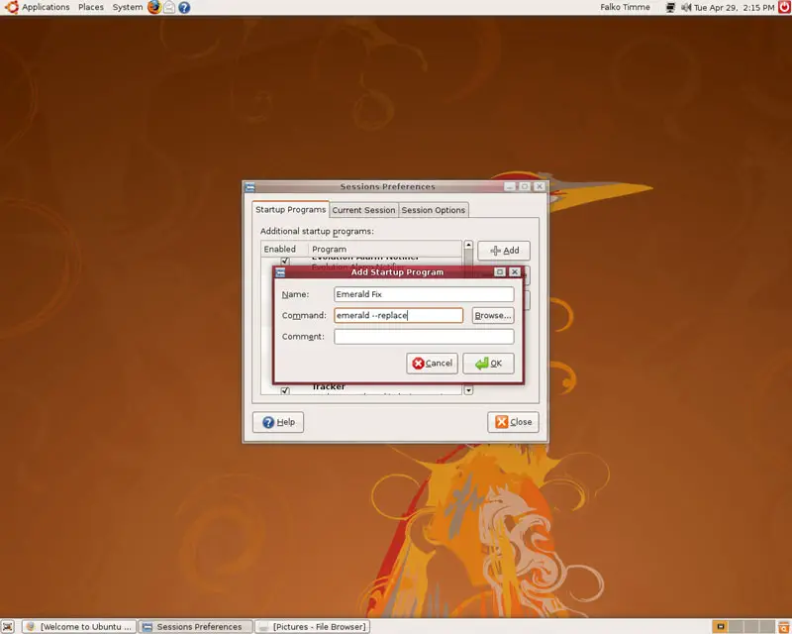
Task: Click the Command input field
Action: [399, 315]
